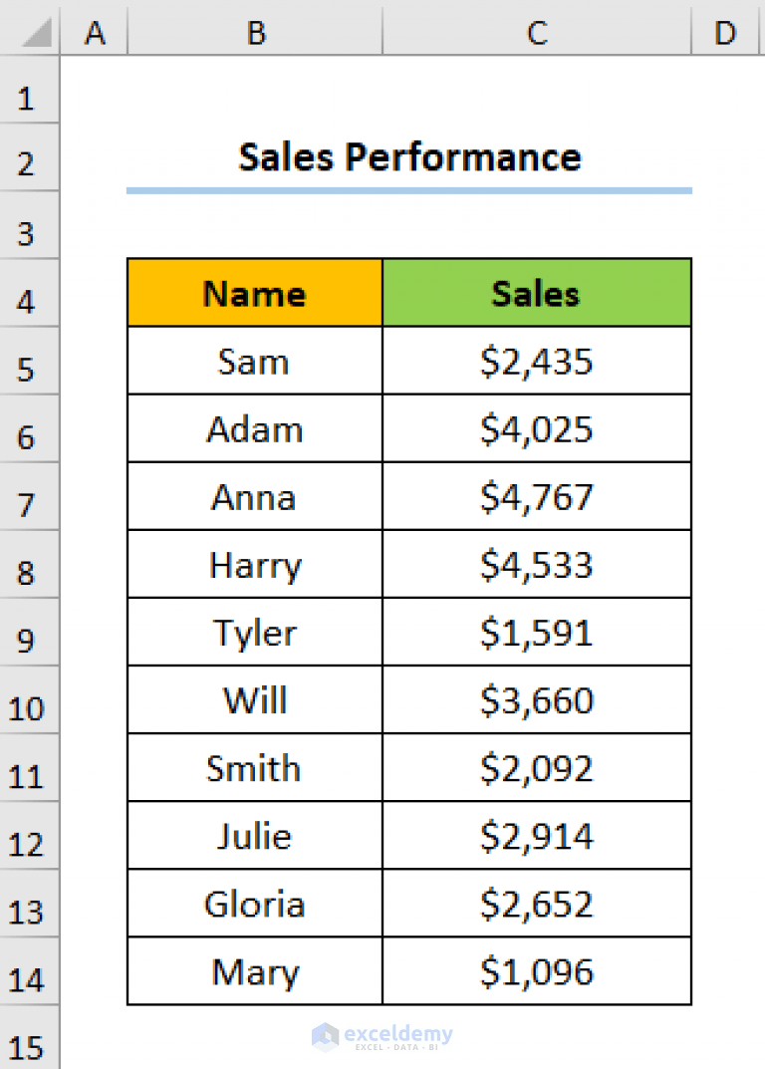Image resolution: width=765 pixels, height=1069 pixels.
Task: Select column header C
Action: coord(537,32)
